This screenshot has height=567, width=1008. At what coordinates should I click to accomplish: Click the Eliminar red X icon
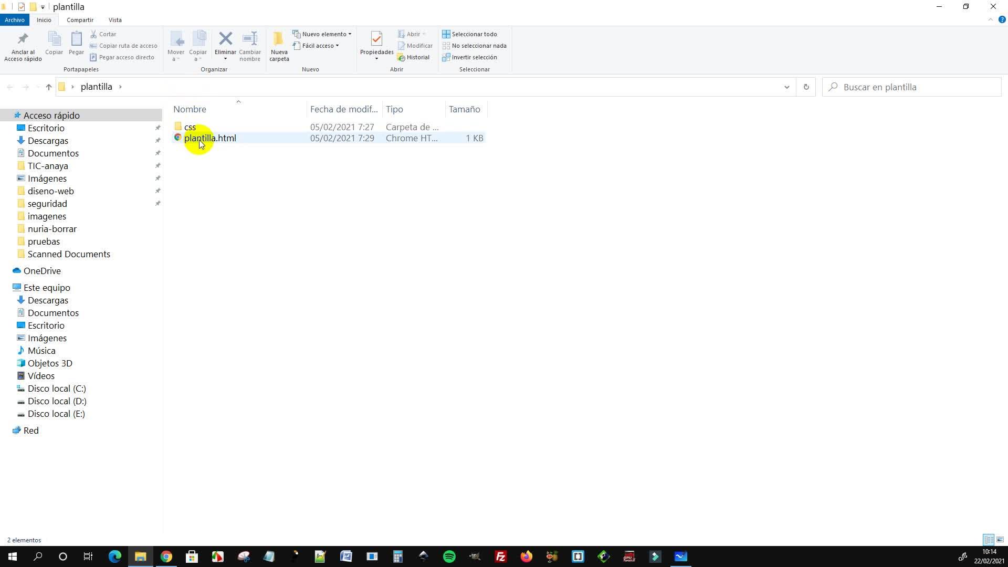tap(225, 39)
